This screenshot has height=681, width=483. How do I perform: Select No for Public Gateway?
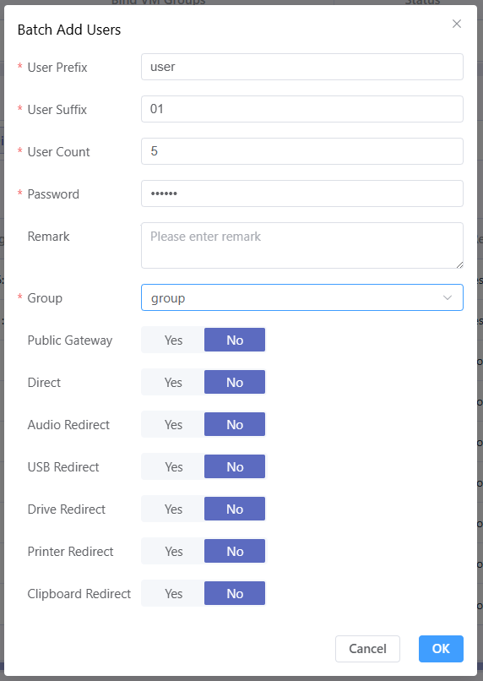[x=235, y=340]
